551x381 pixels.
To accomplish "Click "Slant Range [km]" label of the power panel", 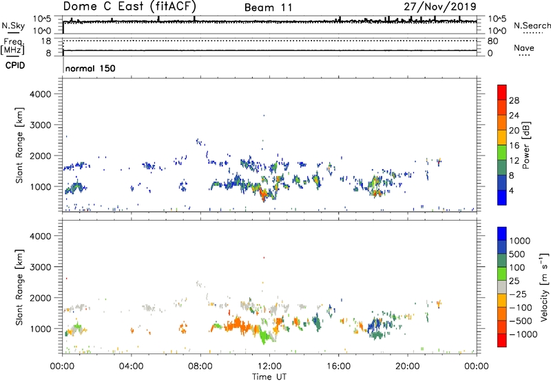I will point(19,145).
